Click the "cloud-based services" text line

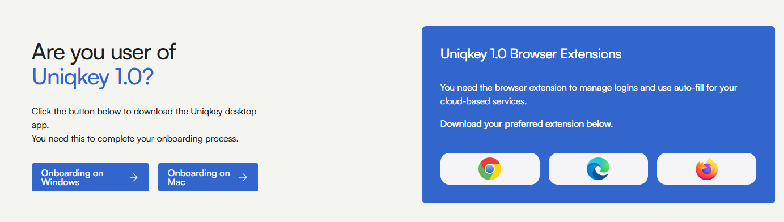click(x=484, y=101)
